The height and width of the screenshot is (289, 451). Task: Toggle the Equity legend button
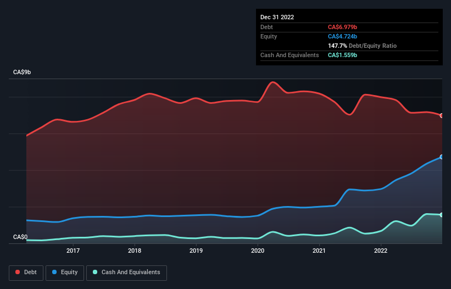tap(65, 273)
